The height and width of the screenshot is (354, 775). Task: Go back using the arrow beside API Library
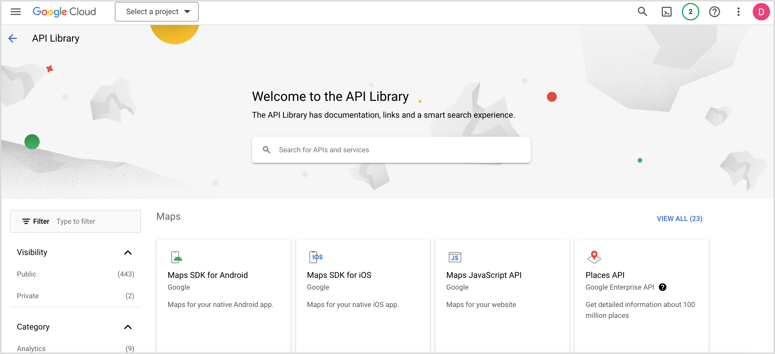point(13,38)
